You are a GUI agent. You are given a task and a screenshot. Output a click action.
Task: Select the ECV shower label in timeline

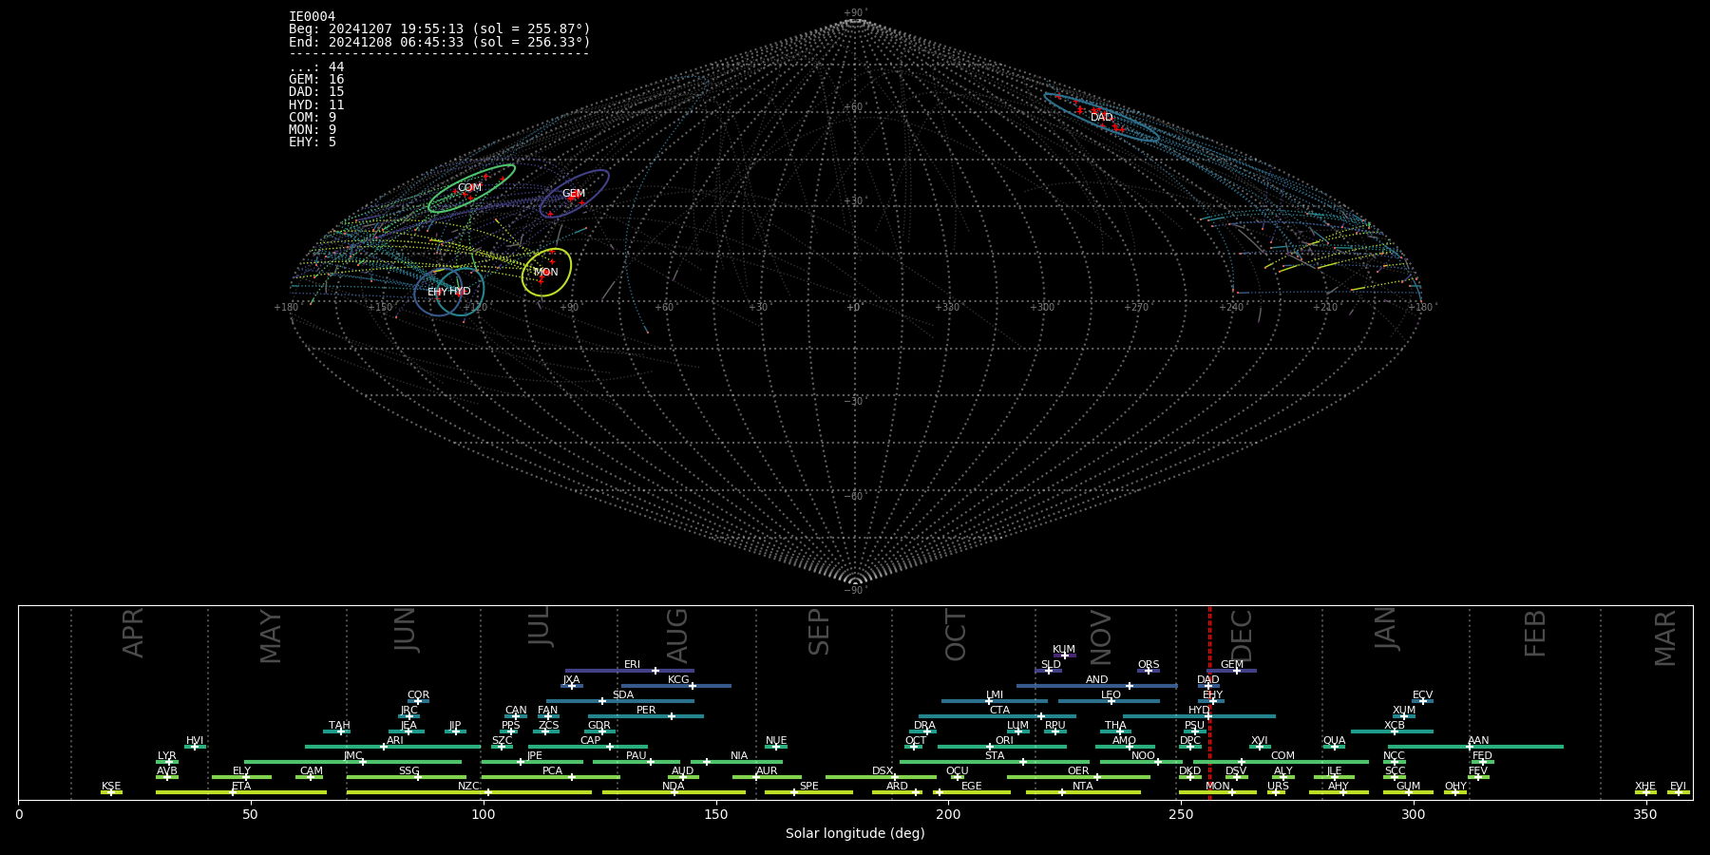[1422, 695]
